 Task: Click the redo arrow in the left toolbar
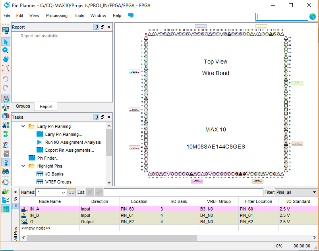pyautogui.click(x=6, y=88)
